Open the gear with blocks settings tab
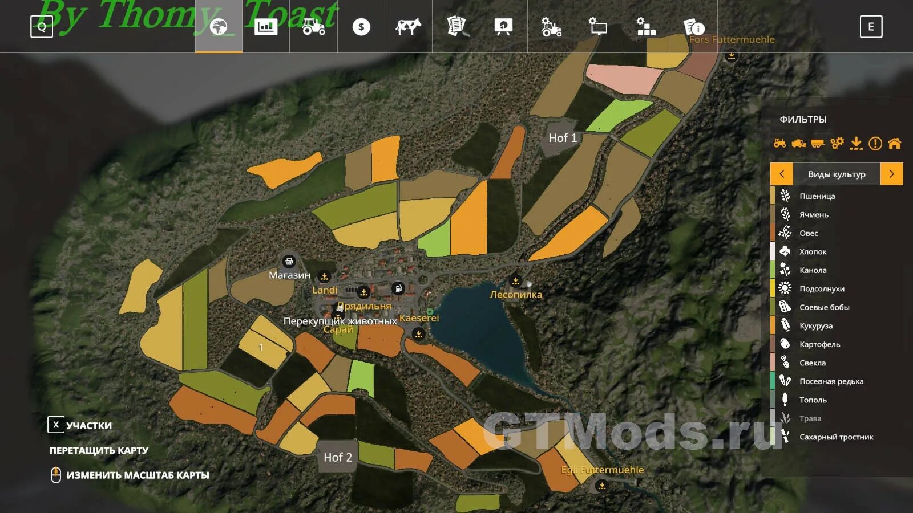This screenshot has height=513, width=913. click(646, 27)
